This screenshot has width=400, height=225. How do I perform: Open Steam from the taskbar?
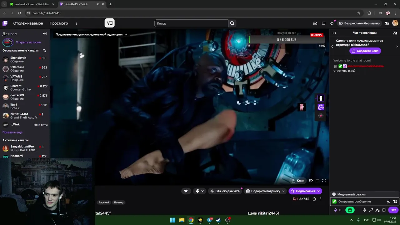pos(218,220)
